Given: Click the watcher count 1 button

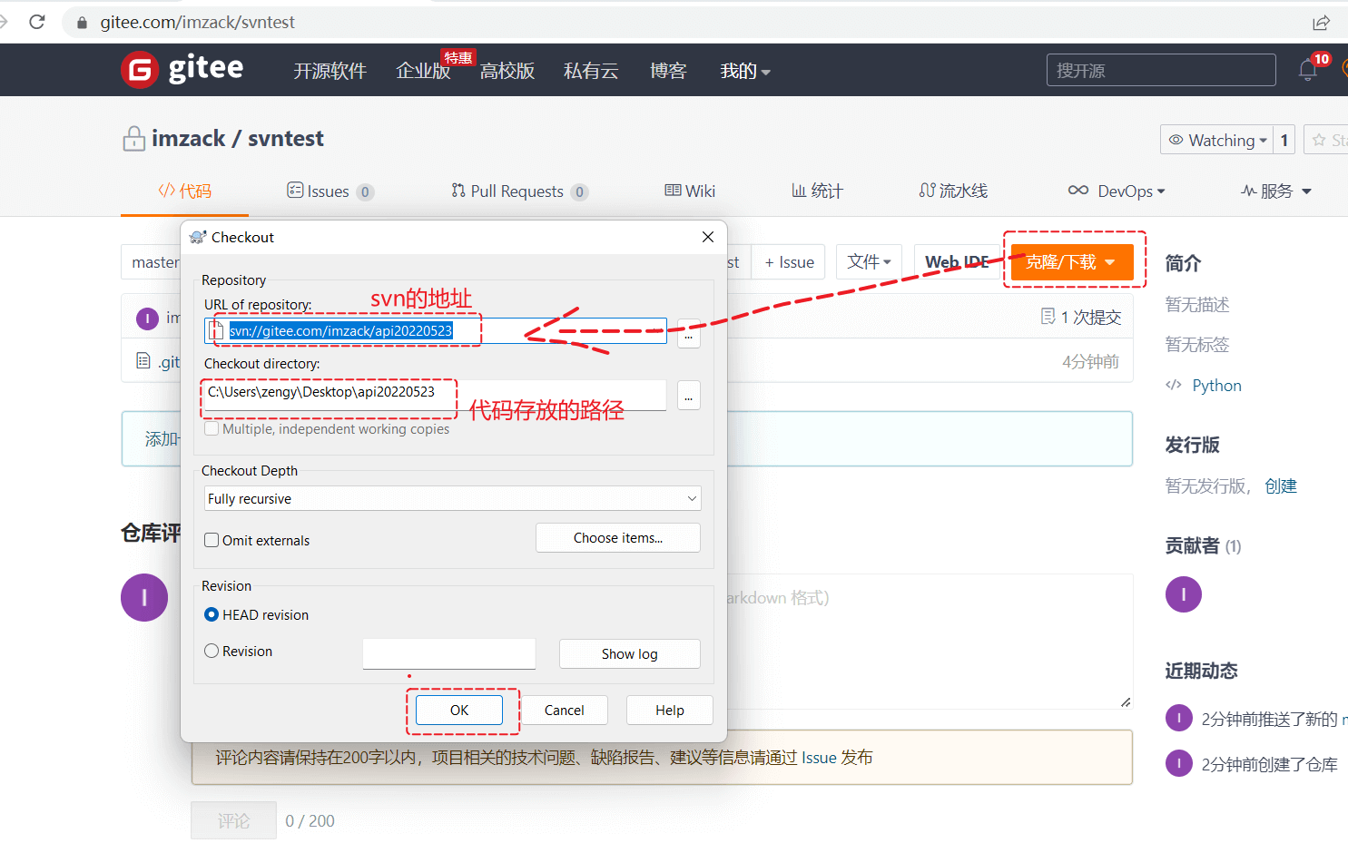Looking at the screenshot, I should pos(1284,140).
